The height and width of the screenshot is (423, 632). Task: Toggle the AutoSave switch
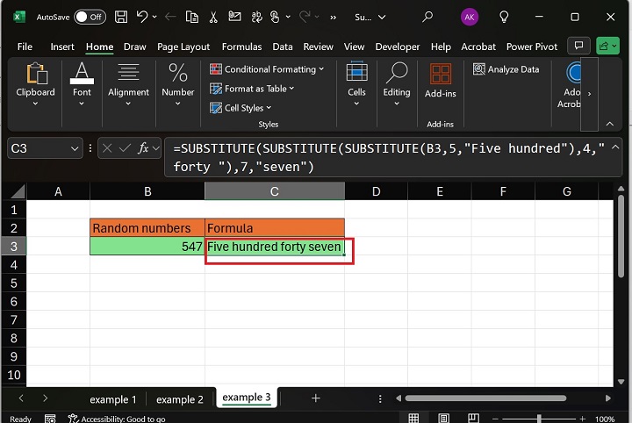(x=90, y=17)
